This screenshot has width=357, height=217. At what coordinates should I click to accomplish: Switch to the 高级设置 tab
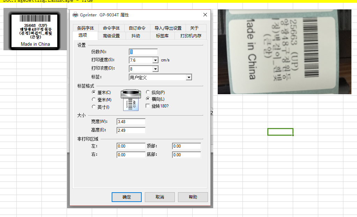pyautogui.click(x=112, y=36)
